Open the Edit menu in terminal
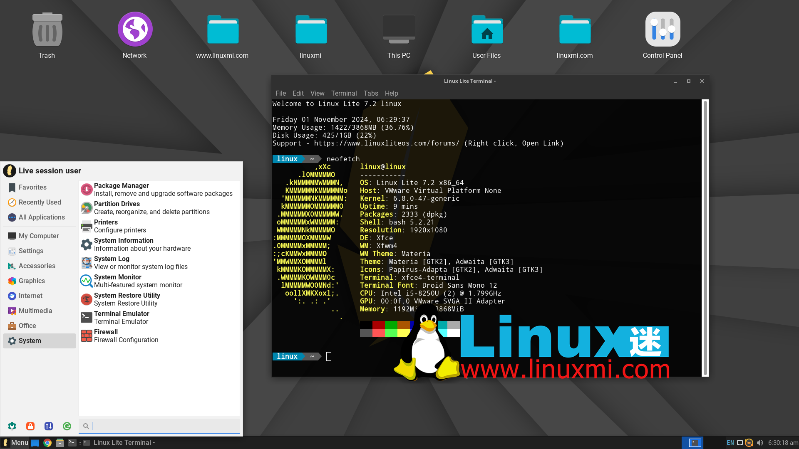This screenshot has width=799, height=449. coord(298,94)
